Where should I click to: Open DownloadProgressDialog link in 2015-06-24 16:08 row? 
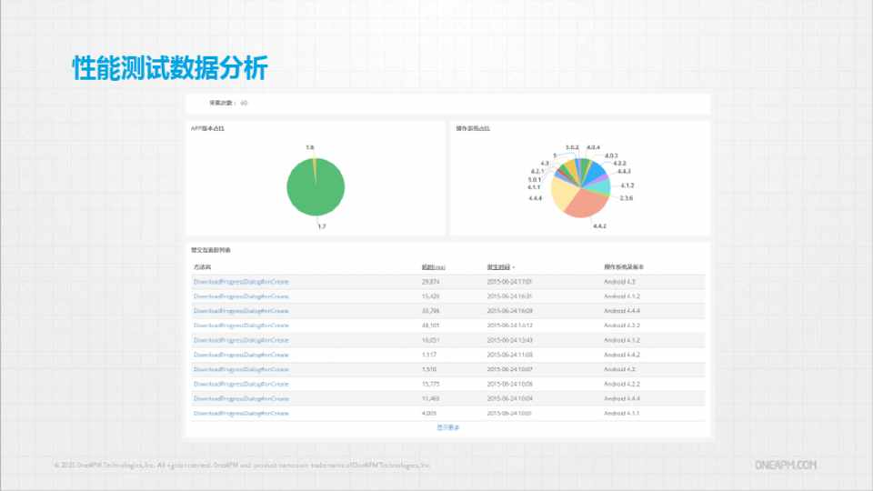coord(241,311)
